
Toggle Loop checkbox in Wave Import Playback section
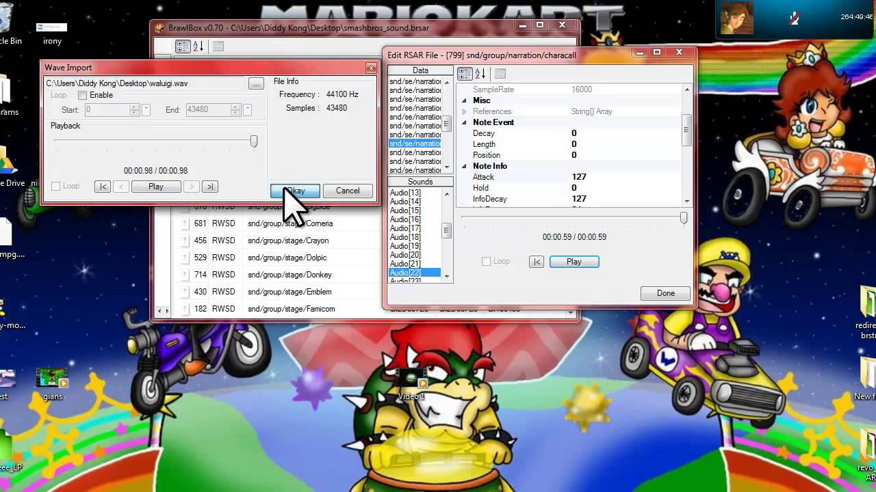point(56,186)
